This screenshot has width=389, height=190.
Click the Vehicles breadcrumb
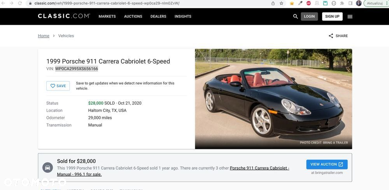(66, 36)
